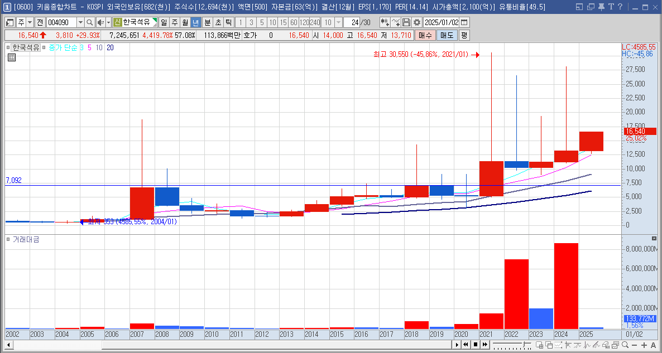Open the speaker options dropdown arrow
662x353 pixels.
pyautogui.click(x=108, y=22)
